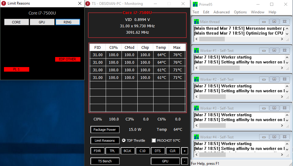Click the EDP OTHER red indicator
This screenshot has height=166, width=293.
(68, 59)
